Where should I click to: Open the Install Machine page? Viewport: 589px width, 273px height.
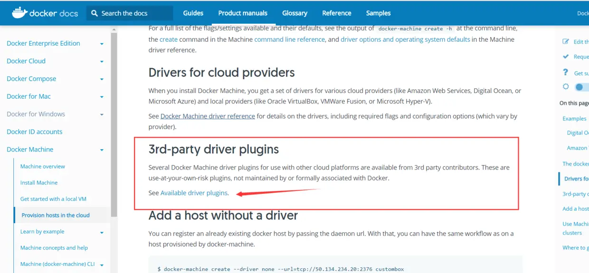click(39, 183)
